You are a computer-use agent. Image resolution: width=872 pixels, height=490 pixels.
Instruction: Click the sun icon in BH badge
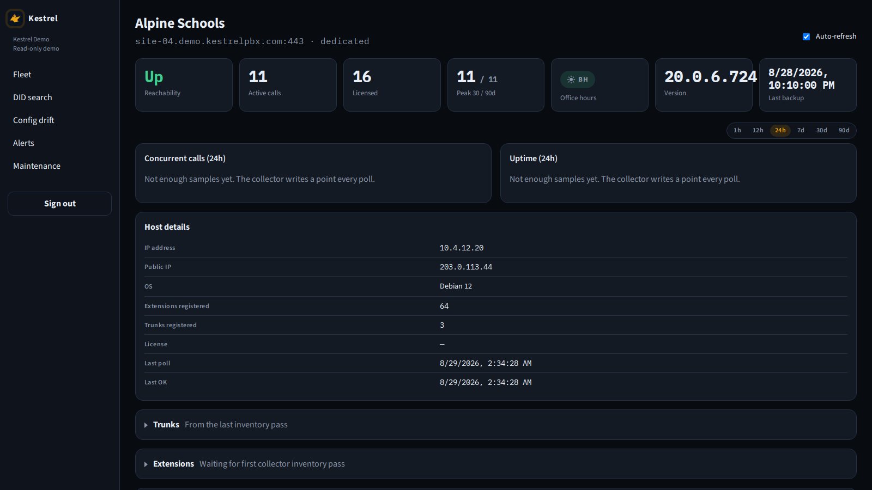(x=571, y=79)
